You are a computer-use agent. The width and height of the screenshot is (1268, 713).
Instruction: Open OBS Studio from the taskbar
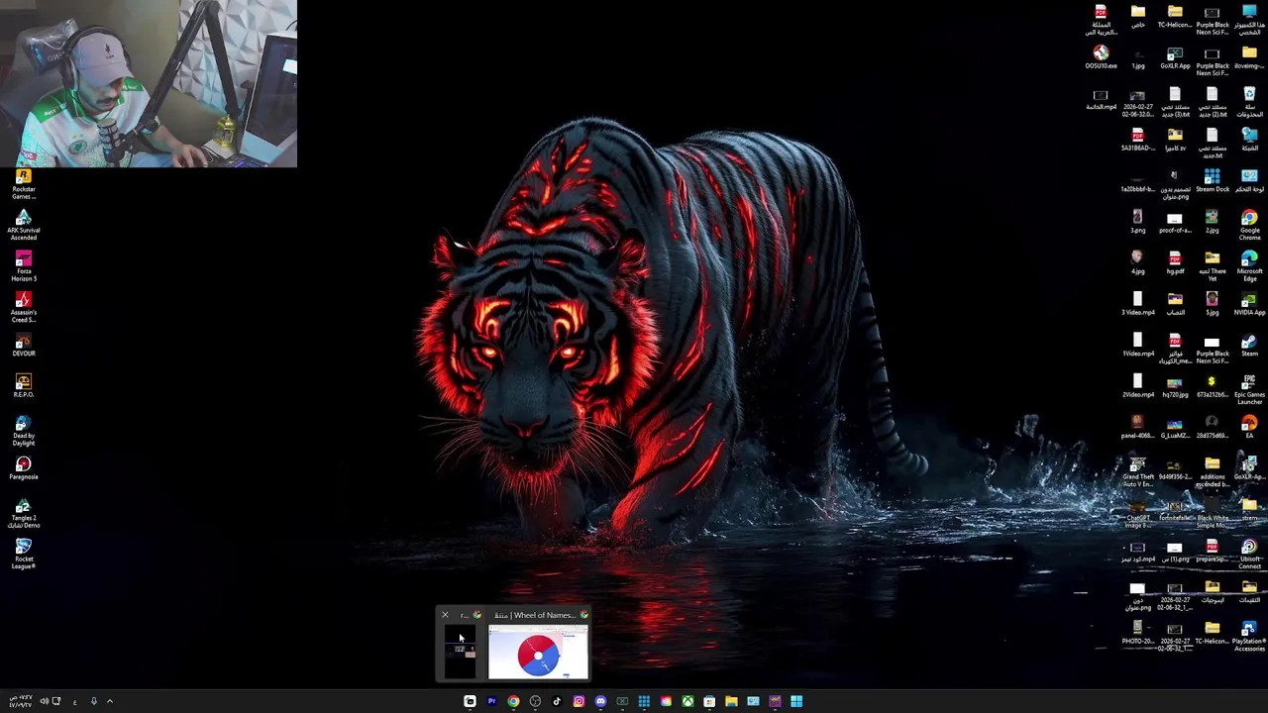point(535,701)
